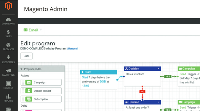
Task: Select the Update contact action node
Action: (x=41, y=91)
